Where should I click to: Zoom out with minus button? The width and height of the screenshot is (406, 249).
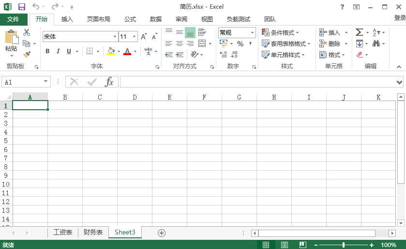pos(316,245)
